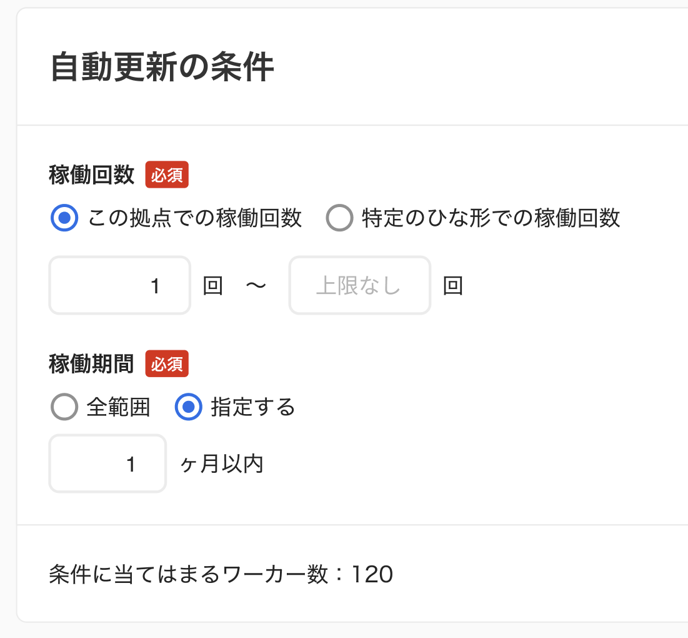The width and height of the screenshot is (688, 638).
Task: Click the 必須 badge beside 稼働回数
Action: click(x=167, y=175)
